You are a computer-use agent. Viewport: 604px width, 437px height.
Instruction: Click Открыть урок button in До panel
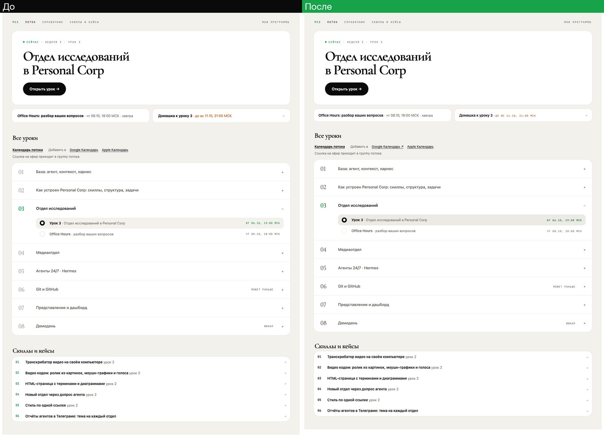click(45, 89)
